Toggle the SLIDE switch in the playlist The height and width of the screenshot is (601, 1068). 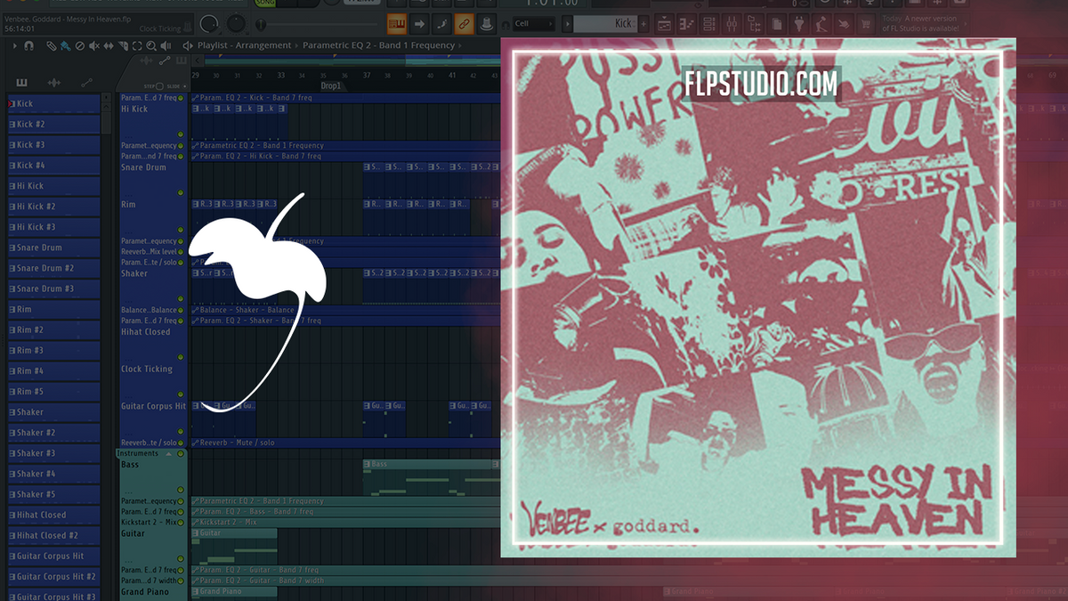tap(185, 86)
